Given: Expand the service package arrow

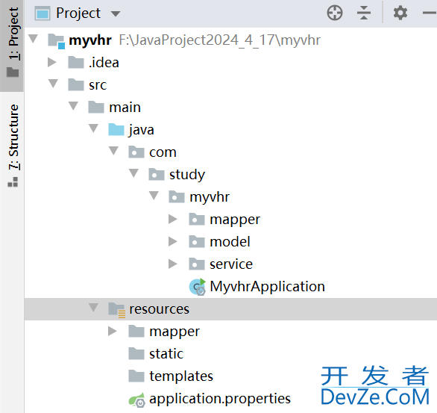Looking at the screenshot, I should click(173, 264).
